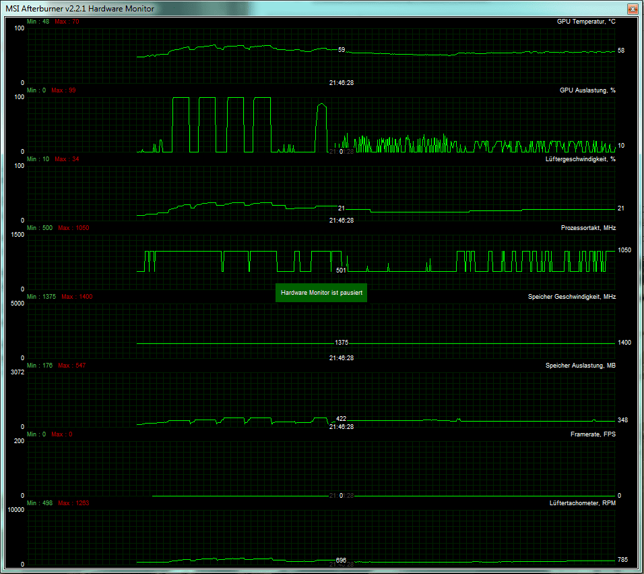Select the 'Speicher Geschwindigkeit, MHz' graph title
Viewport: 644px width, 574px height.
click(572, 297)
